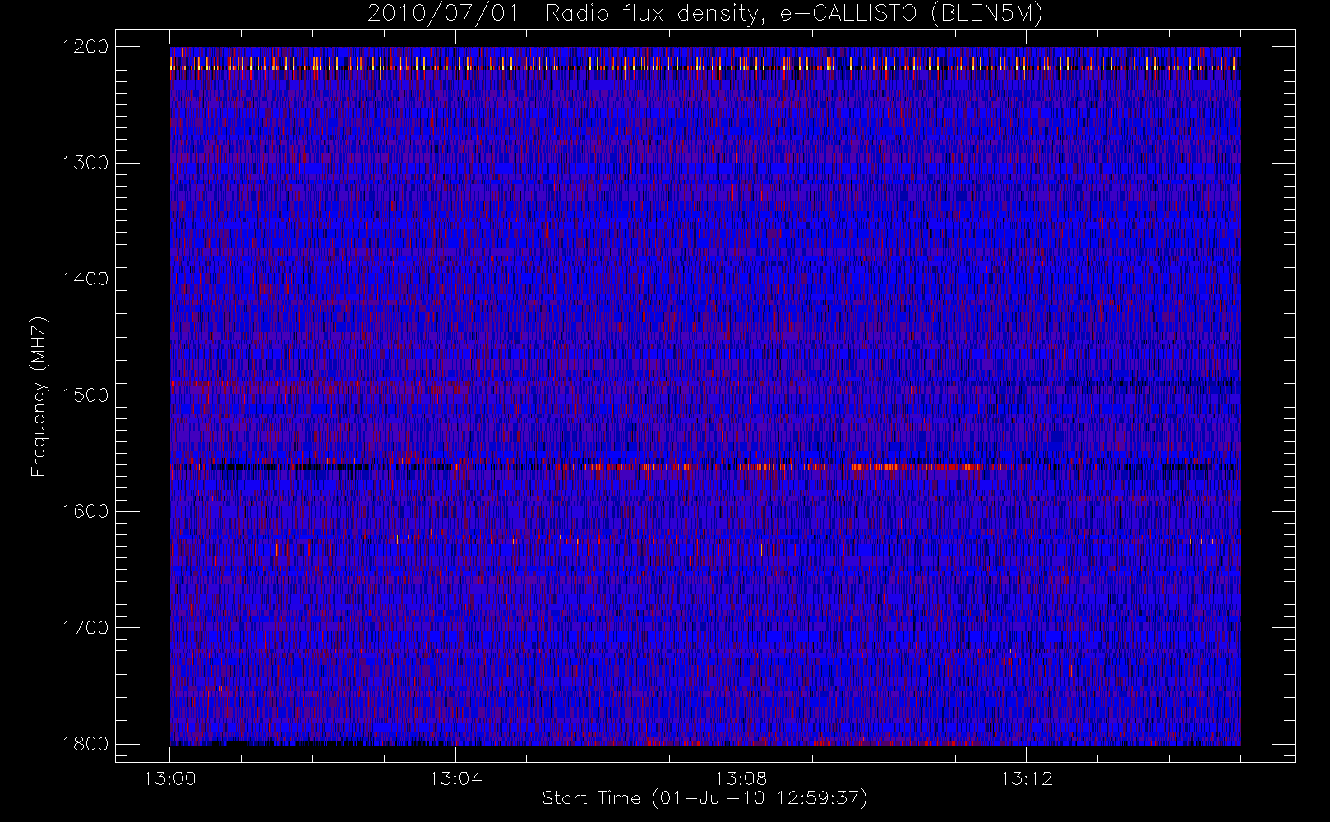
Task: Select the 13:04 time tick label
Action: [x=455, y=778]
